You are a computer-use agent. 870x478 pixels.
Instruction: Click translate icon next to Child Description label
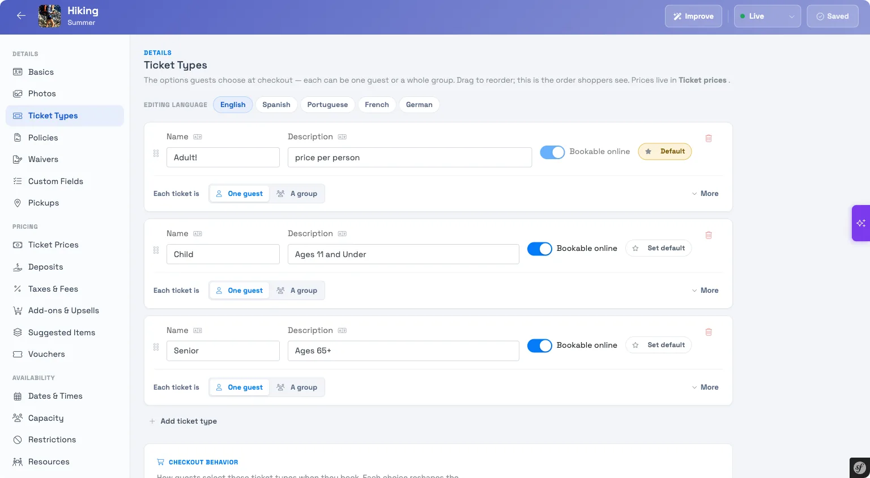point(342,234)
